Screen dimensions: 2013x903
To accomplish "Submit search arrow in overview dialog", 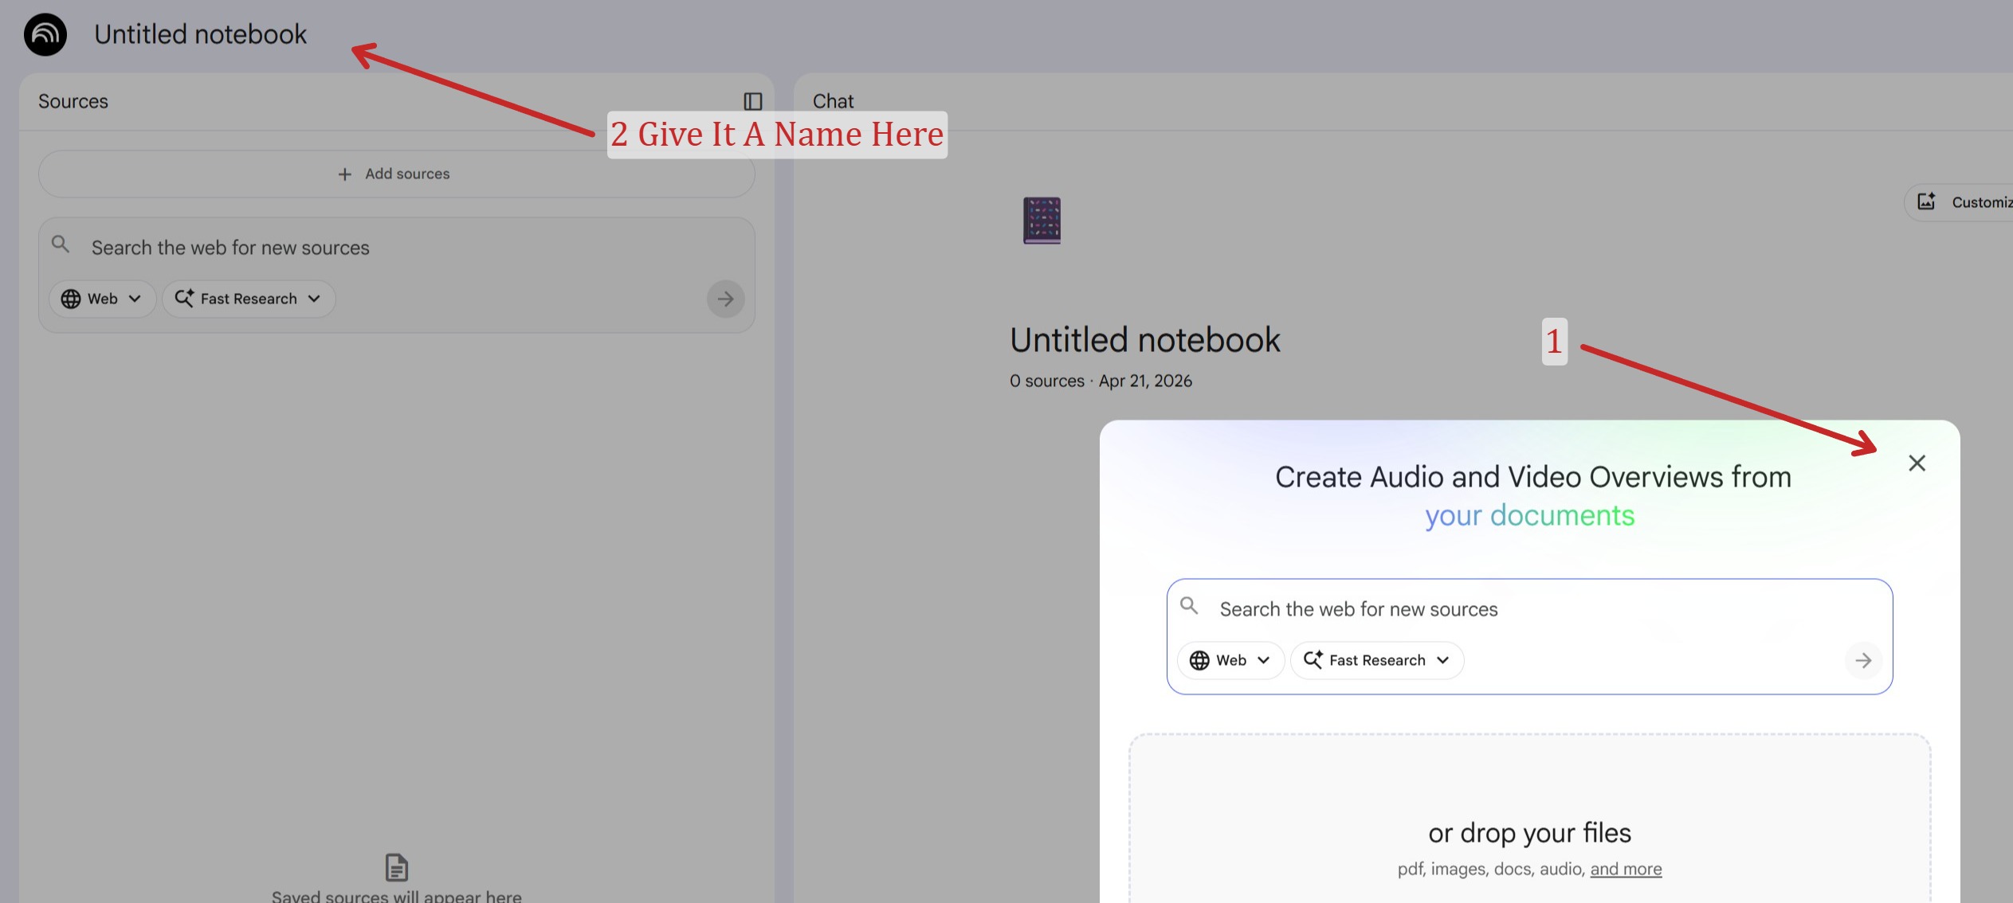I will (1862, 660).
